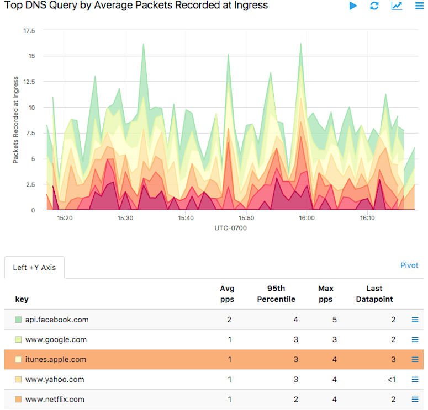Open row menu for www.yahoo.com
428x410 pixels.
(415, 379)
